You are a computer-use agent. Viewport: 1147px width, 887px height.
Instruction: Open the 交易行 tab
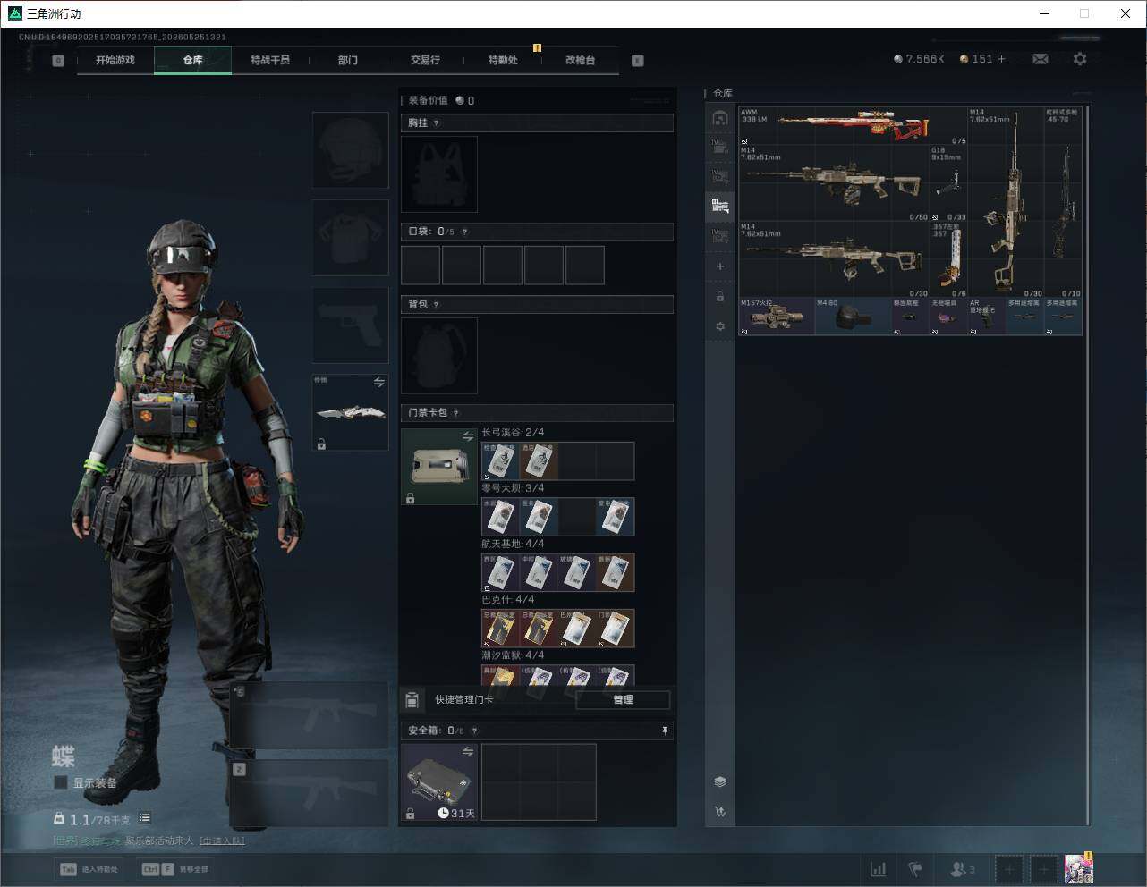click(425, 60)
